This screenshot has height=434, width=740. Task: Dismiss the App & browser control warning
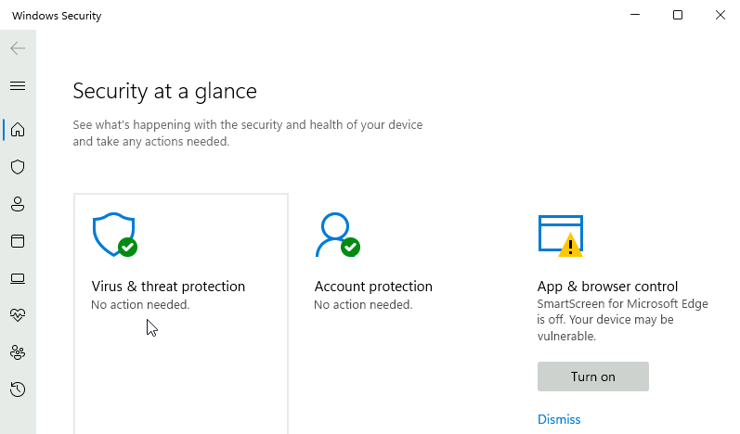click(x=559, y=419)
